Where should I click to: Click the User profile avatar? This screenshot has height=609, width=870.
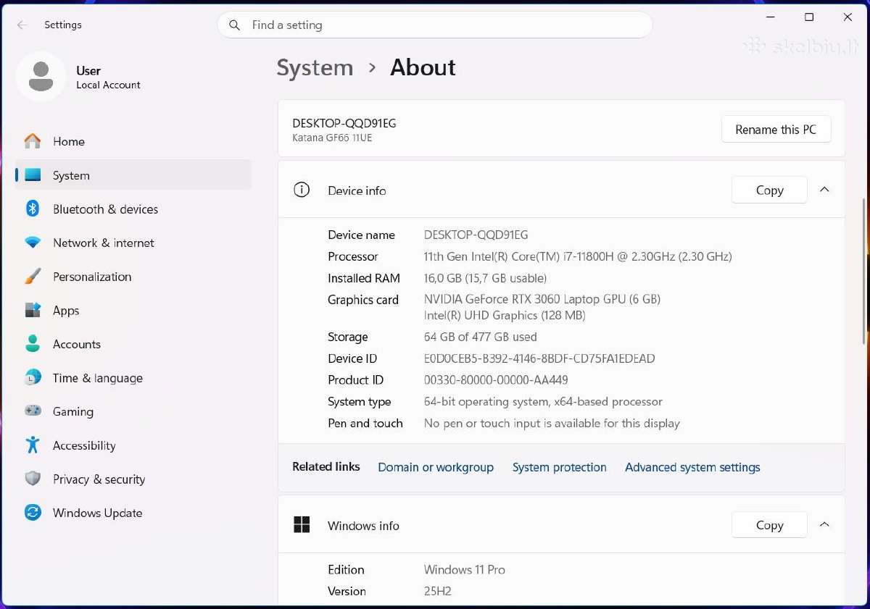[x=41, y=77]
